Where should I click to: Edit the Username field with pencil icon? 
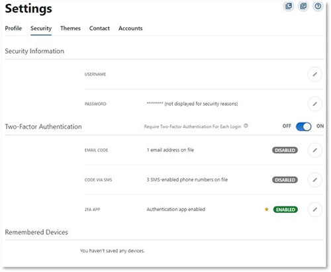point(315,74)
